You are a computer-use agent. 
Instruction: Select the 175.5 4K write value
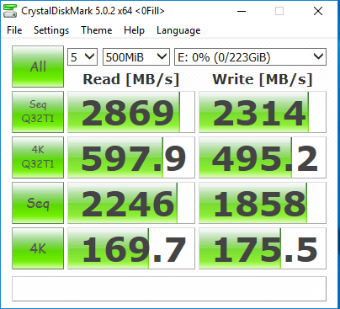click(x=263, y=248)
